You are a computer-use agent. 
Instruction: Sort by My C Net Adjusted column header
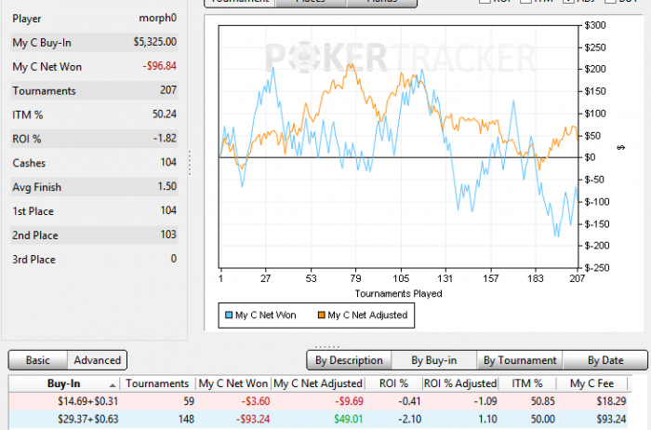(318, 383)
